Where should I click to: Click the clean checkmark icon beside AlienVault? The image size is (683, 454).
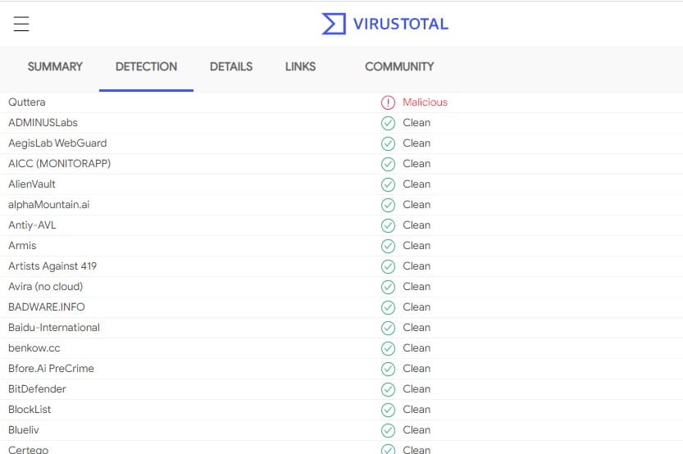[x=388, y=184]
